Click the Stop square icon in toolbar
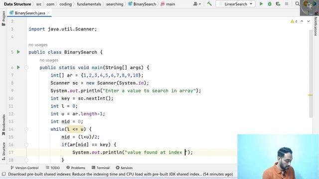This screenshot has width=319, height=179. (x=287, y=4)
